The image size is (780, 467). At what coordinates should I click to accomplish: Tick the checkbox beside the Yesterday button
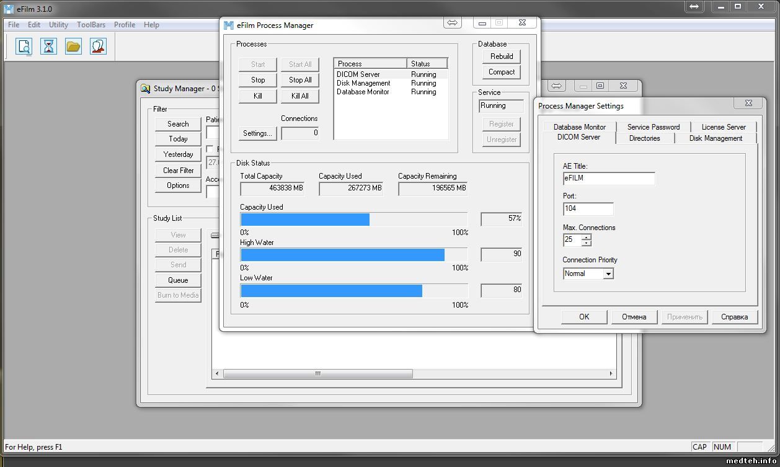(x=210, y=149)
